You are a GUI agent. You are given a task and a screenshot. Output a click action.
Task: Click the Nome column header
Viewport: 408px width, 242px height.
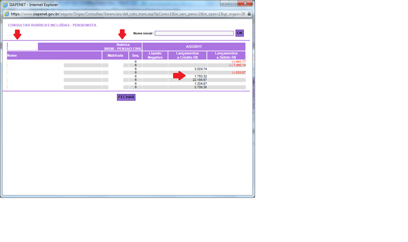[12, 55]
